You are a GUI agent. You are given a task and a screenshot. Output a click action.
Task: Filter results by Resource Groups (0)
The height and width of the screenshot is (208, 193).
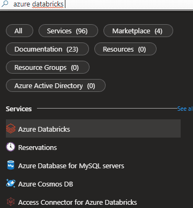(x=48, y=67)
